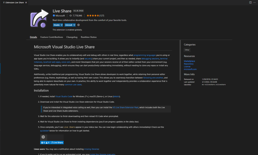Click the Resources heading

click(x=189, y=56)
